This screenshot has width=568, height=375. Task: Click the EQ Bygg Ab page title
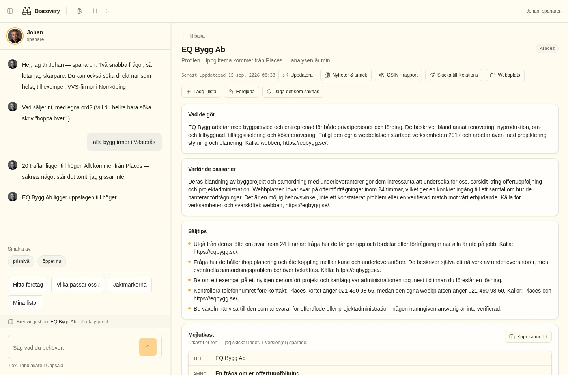point(203,49)
